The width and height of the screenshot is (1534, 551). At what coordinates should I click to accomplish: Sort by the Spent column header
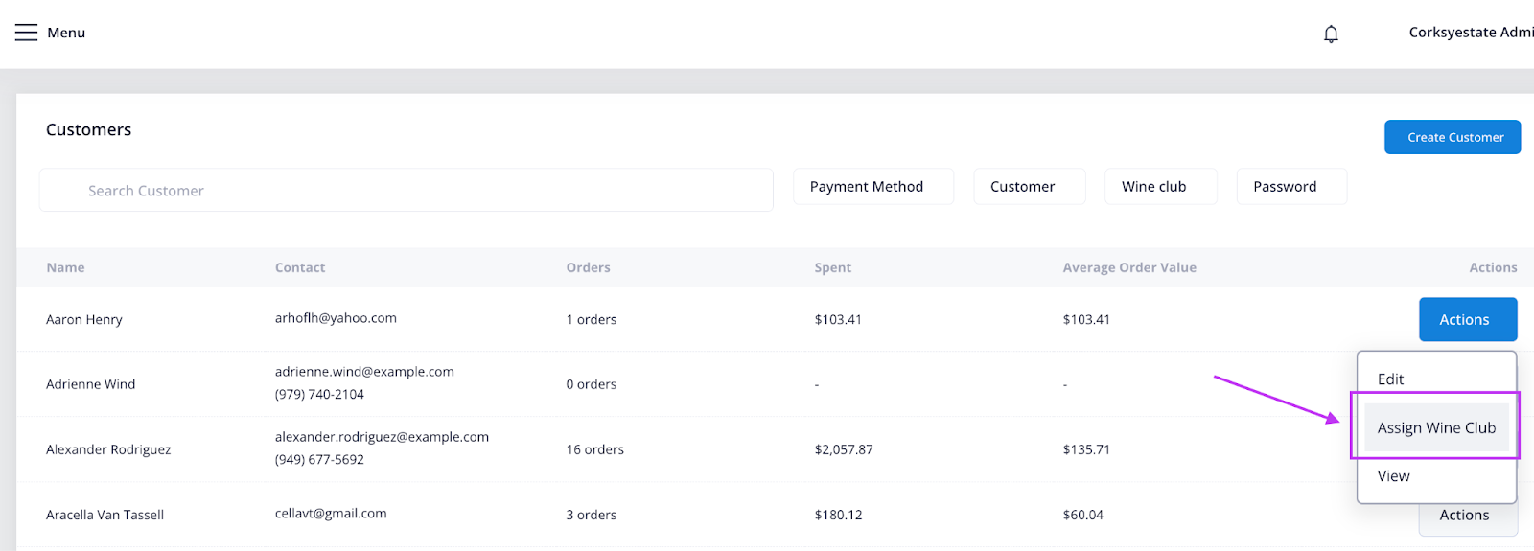(832, 268)
